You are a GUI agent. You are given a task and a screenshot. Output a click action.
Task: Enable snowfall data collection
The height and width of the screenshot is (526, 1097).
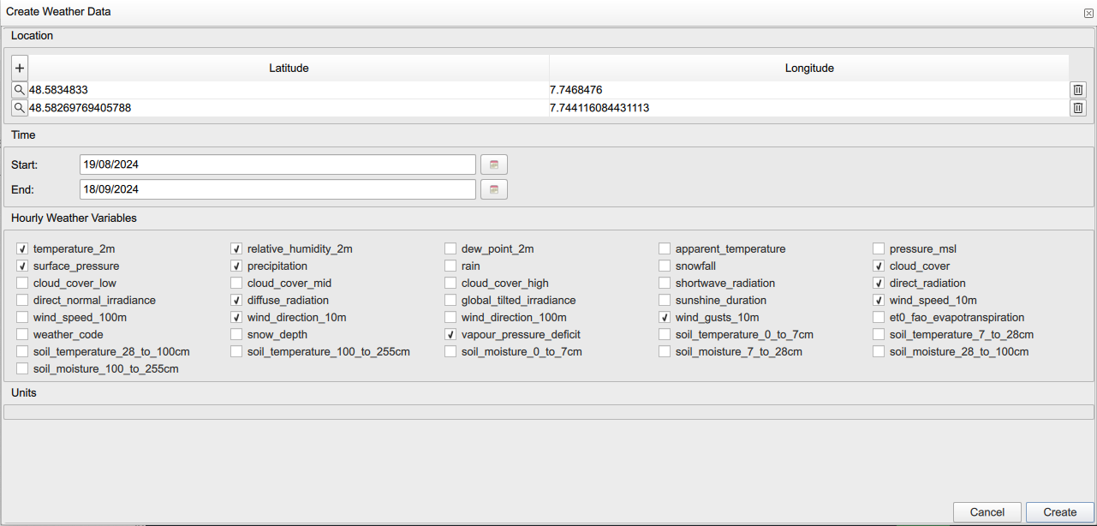(x=664, y=266)
